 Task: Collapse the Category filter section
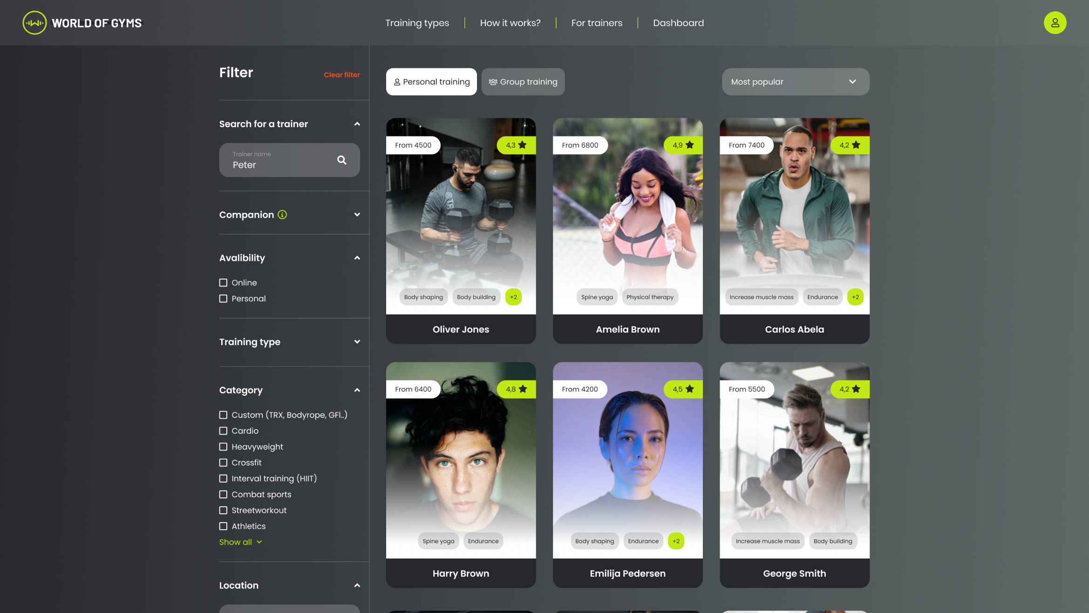pyautogui.click(x=357, y=390)
